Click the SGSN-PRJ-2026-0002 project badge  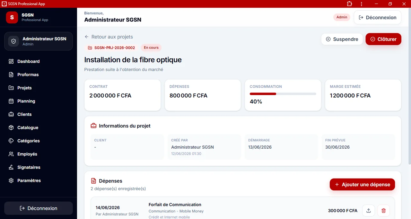pos(111,48)
